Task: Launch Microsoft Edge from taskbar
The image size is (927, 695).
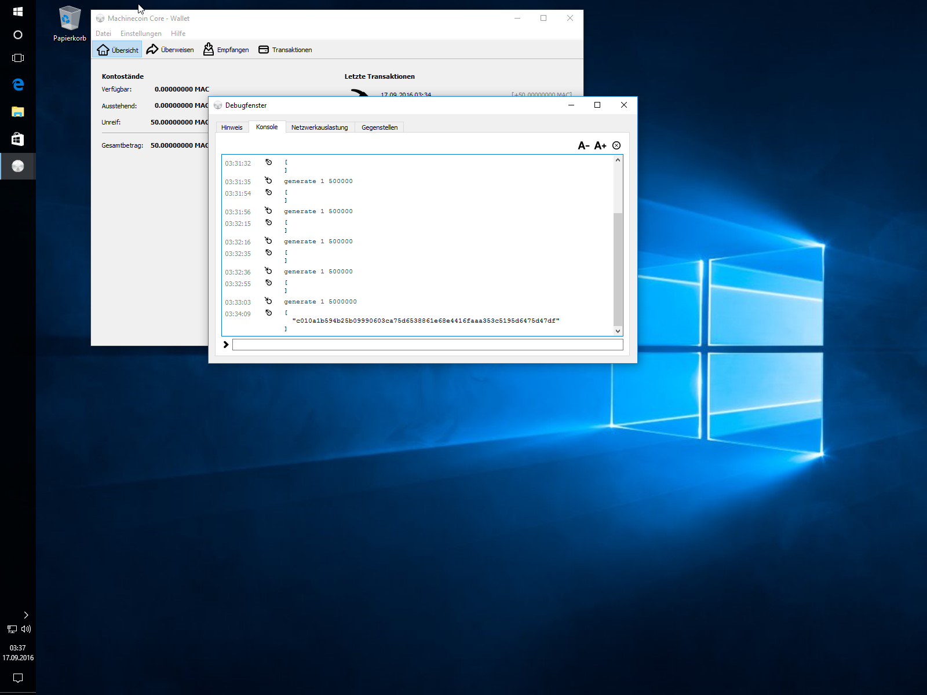Action: [x=18, y=85]
